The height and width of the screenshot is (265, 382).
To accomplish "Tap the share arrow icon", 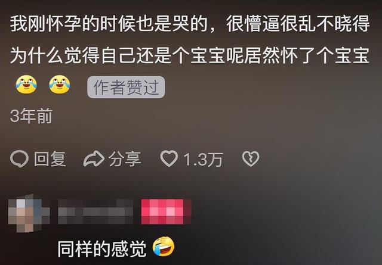I will pos(94,159).
